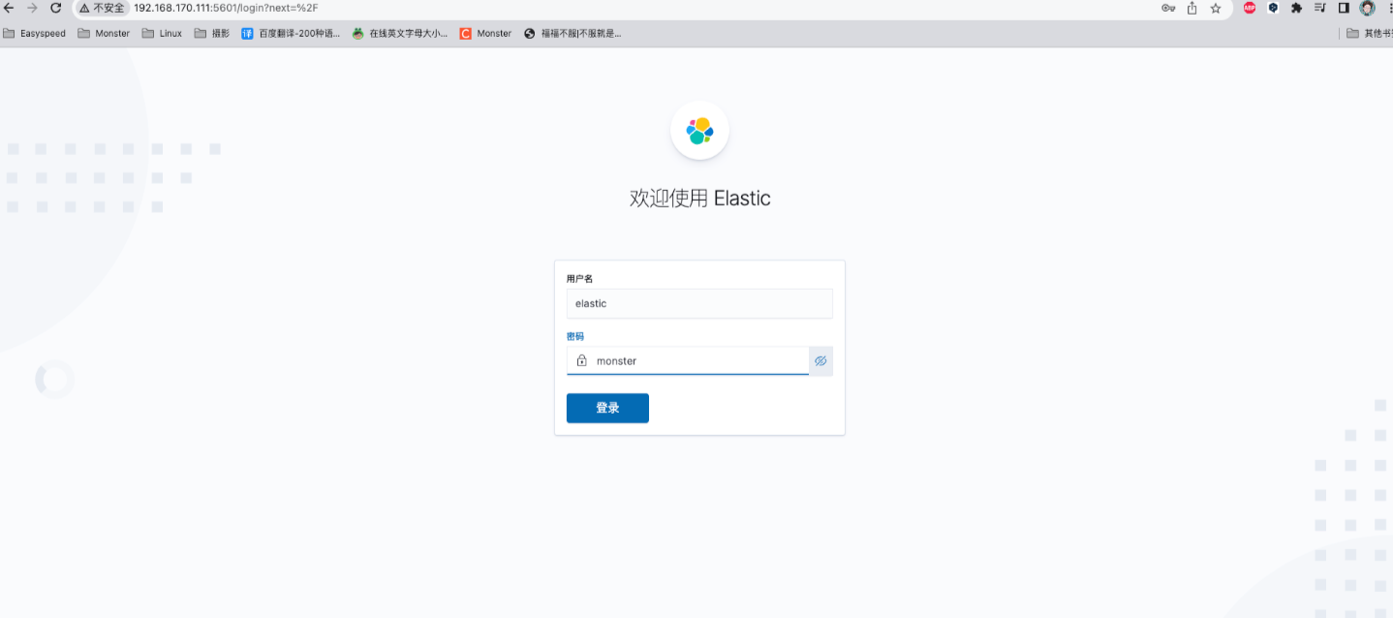
Task: Share this page via the share icon
Action: tap(1192, 8)
